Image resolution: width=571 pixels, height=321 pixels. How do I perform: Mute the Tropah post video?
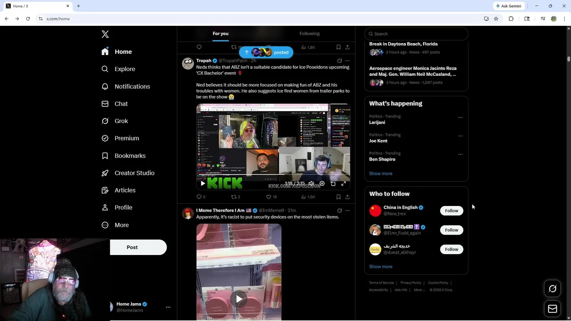[311, 183]
